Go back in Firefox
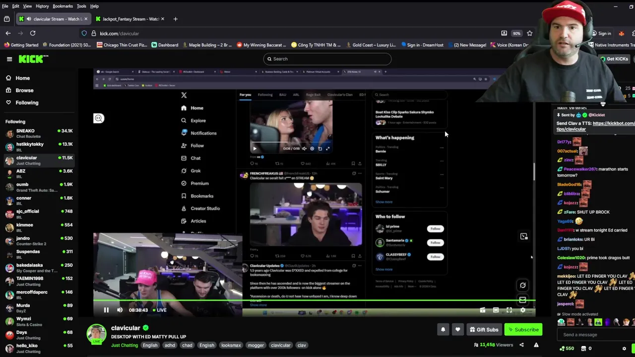Image resolution: width=635 pixels, height=357 pixels. pyautogui.click(x=8, y=33)
